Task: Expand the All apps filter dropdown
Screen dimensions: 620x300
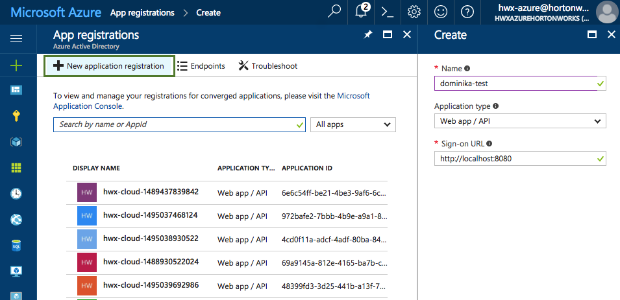Action: coord(353,124)
